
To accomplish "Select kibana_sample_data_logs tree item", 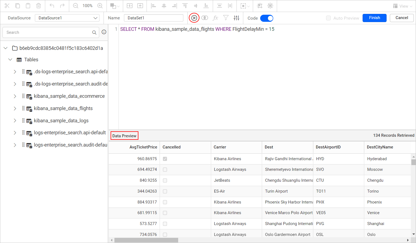I will [x=61, y=121].
